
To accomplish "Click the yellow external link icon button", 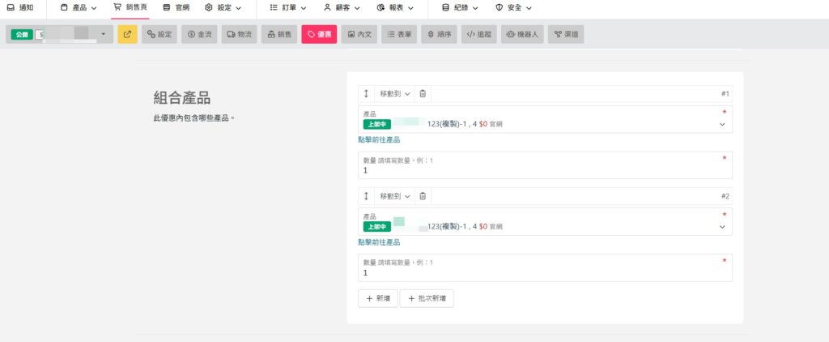I will (x=127, y=35).
